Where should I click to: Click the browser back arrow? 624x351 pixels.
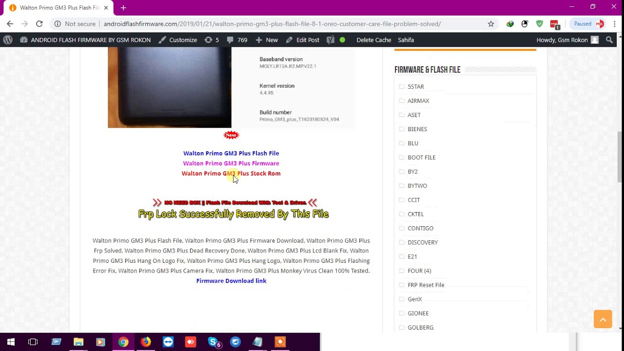pyautogui.click(x=10, y=24)
